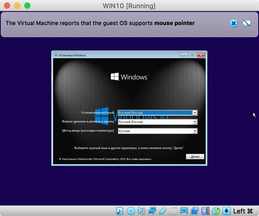Click the optical disc status icon
The width and height of the screenshot is (259, 216).
pyautogui.click(x=131, y=211)
